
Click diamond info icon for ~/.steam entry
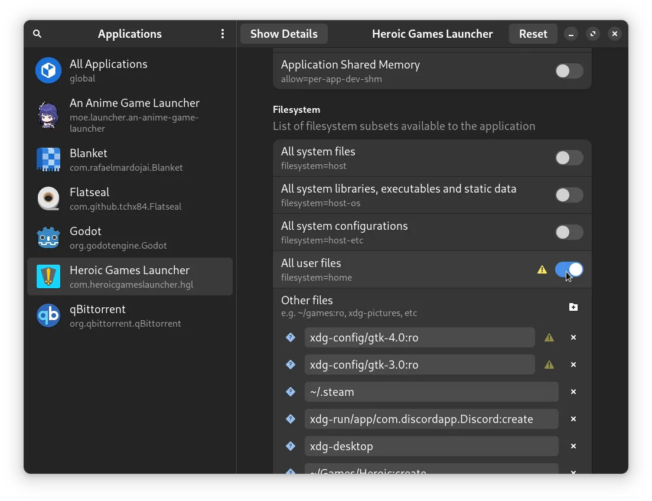click(291, 392)
